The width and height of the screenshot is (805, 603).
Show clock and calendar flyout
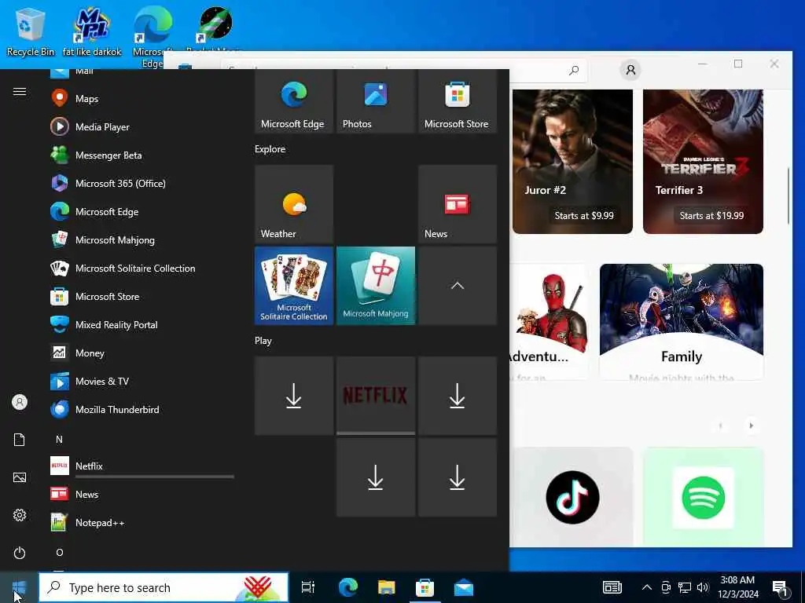pyautogui.click(x=737, y=587)
